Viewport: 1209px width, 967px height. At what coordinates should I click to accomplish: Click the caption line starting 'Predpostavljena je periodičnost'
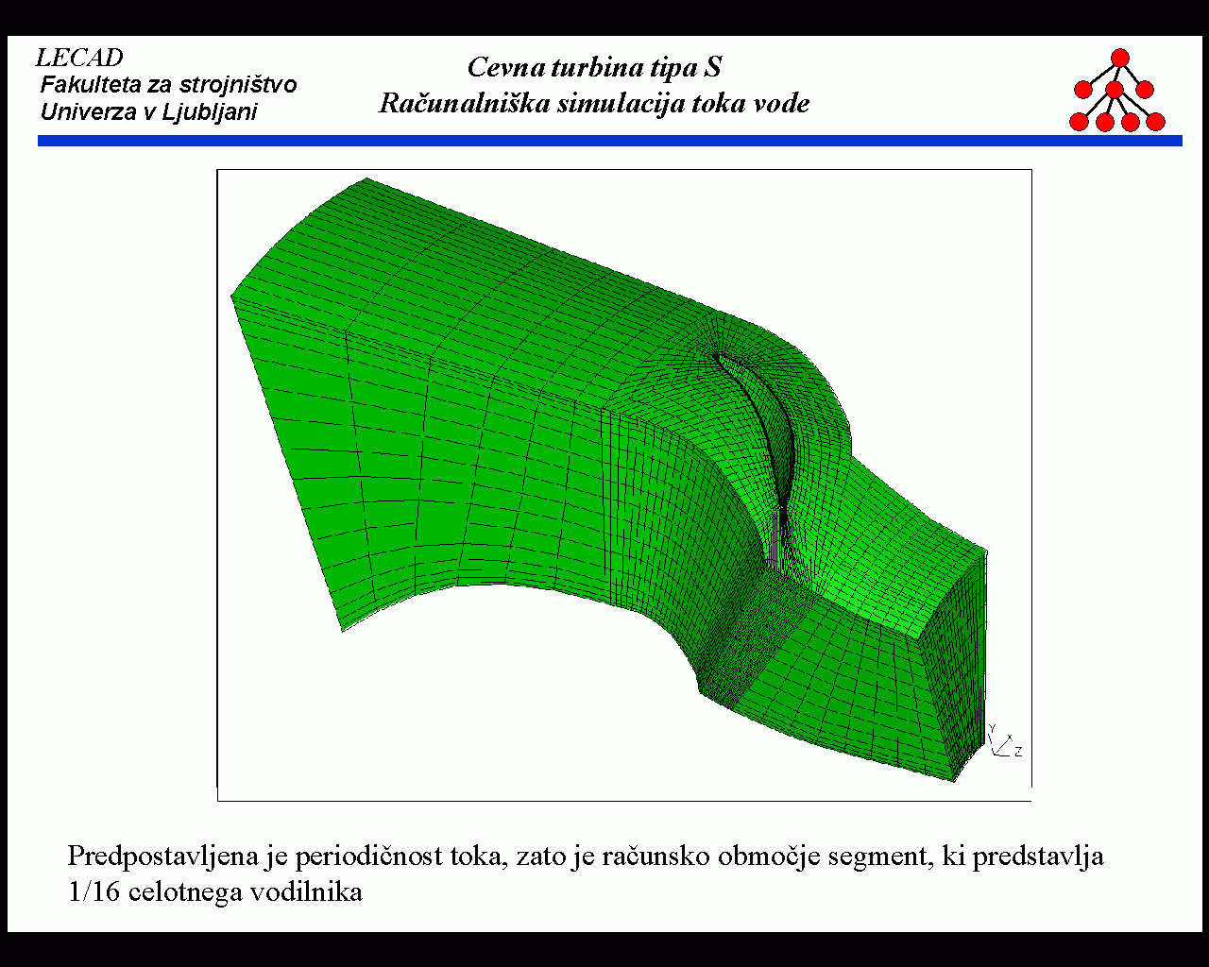586,857
